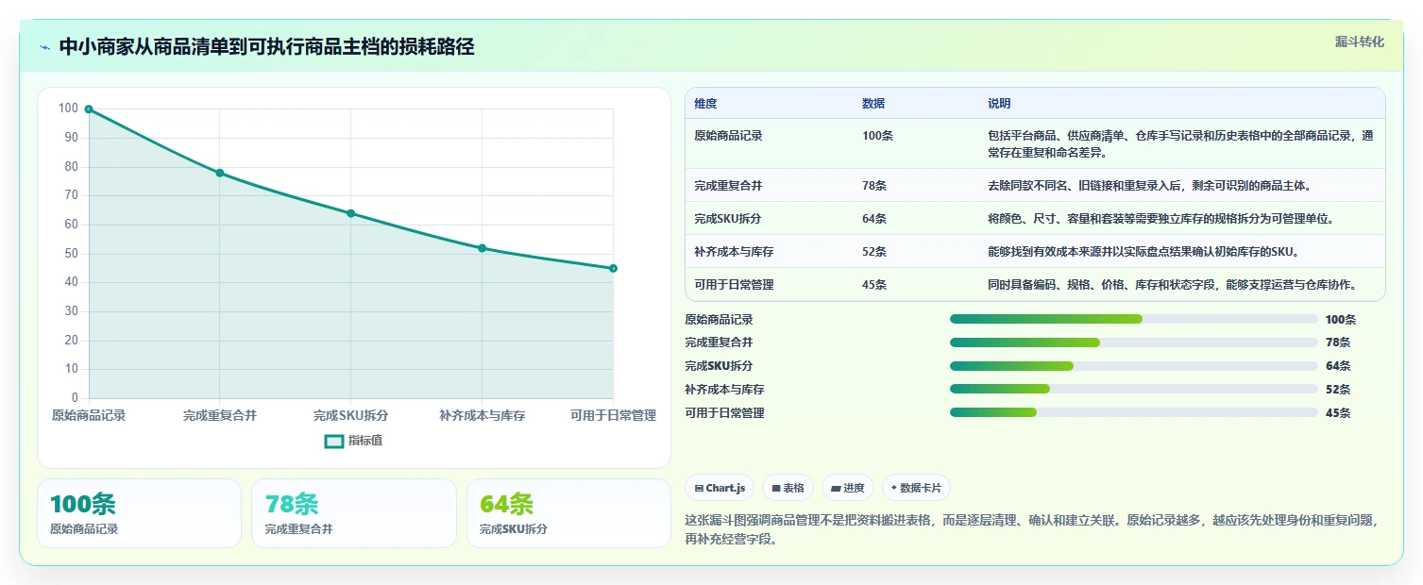Select the table cell 补齐成本与库存
This screenshot has height=585, width=1423.
(x=734, y=252)
